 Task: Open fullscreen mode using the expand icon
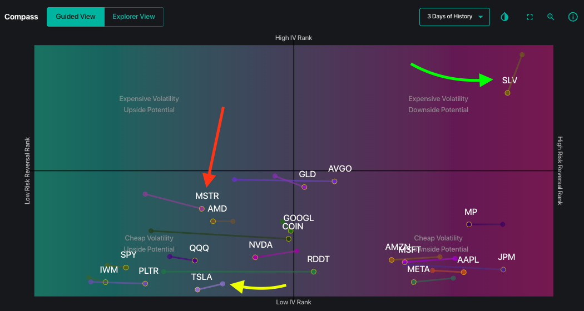[x=529, y=17]
